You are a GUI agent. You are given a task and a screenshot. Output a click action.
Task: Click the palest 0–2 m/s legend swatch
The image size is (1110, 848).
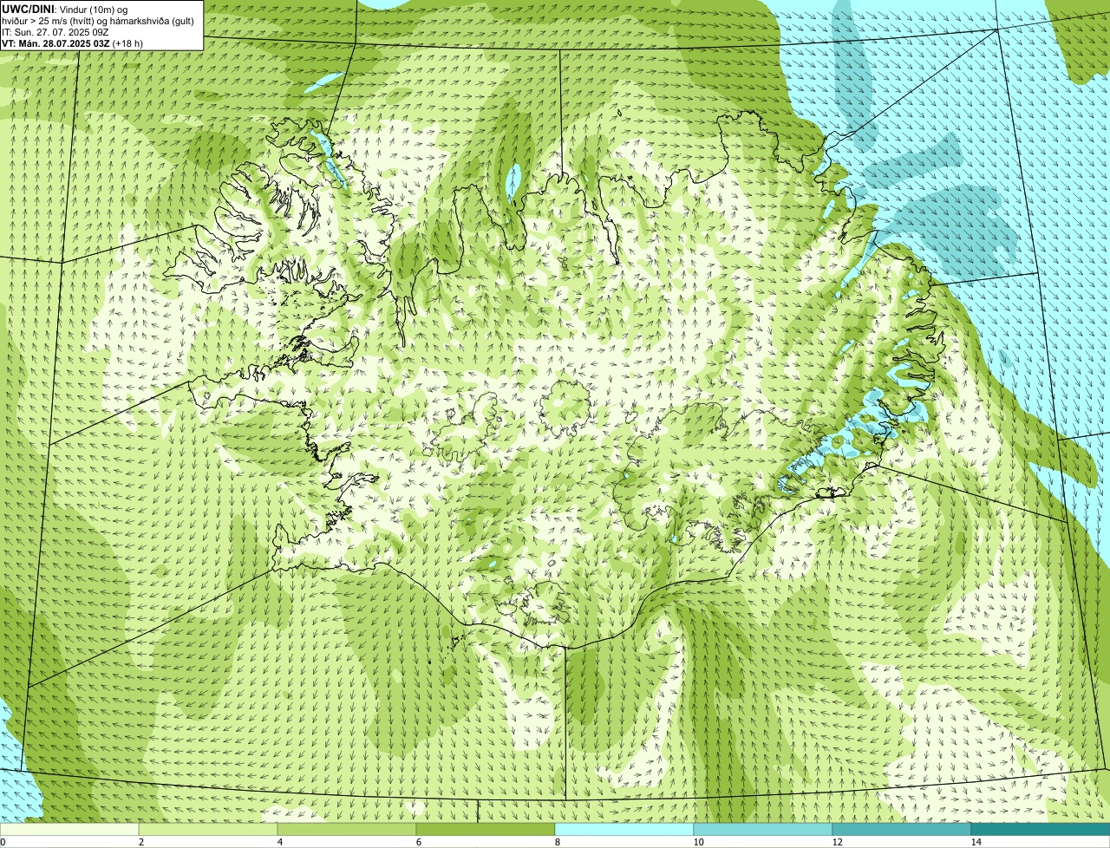[69, 829]
